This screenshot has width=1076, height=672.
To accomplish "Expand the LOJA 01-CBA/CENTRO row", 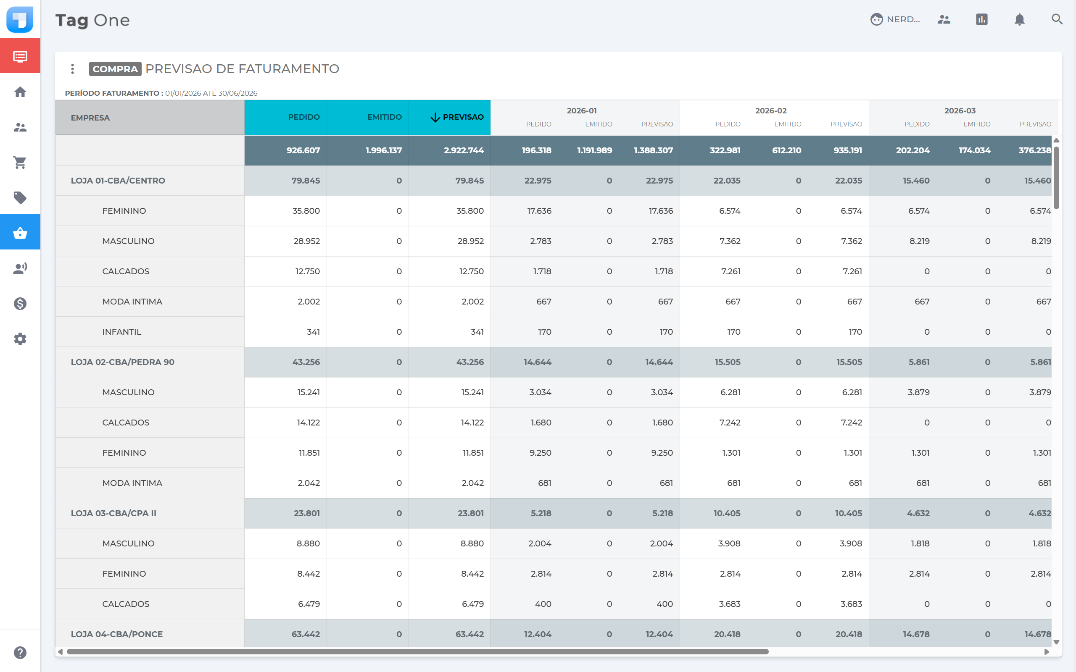I will (118, 181).
